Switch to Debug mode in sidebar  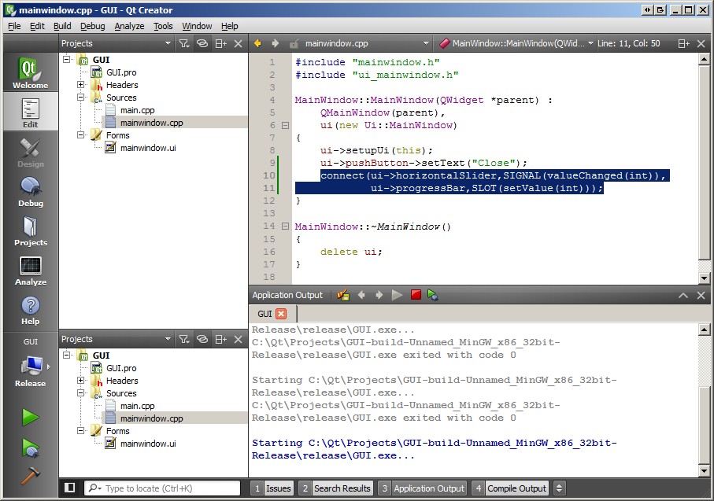point(30,191)
